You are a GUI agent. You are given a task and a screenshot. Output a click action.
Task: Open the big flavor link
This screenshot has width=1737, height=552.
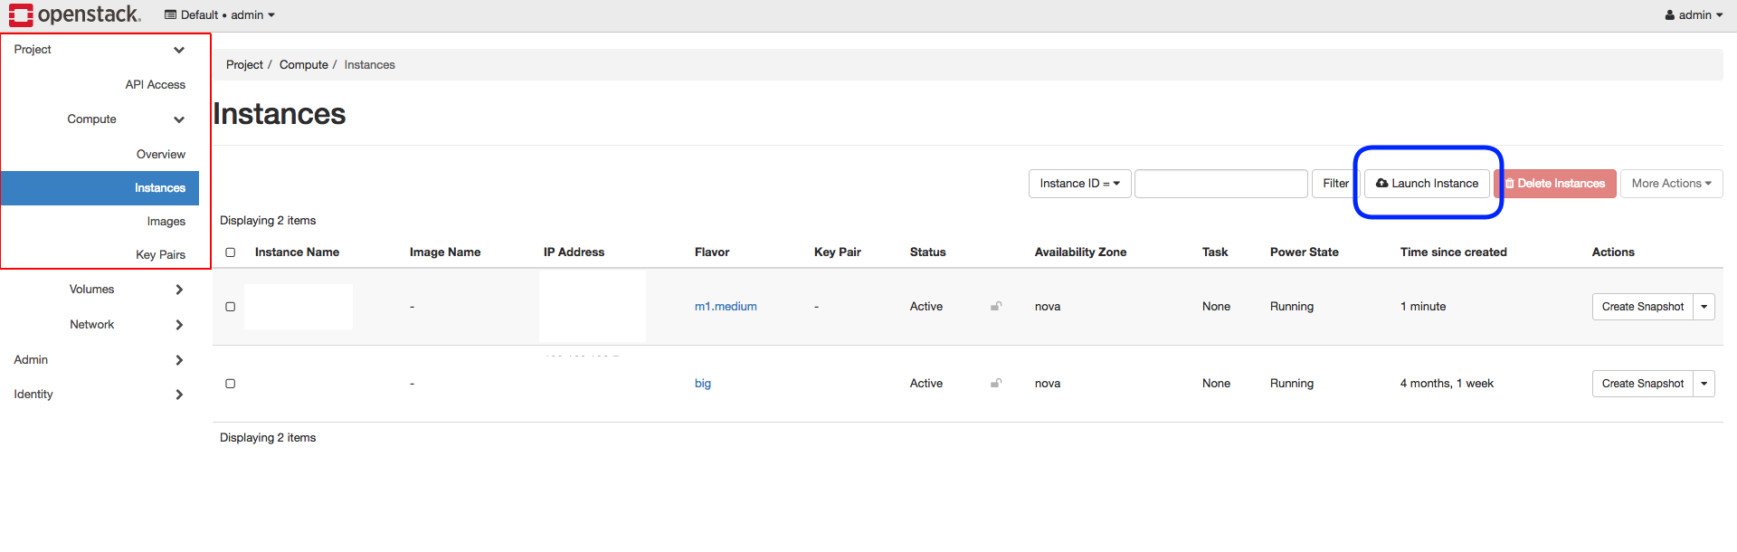point(703,384)
